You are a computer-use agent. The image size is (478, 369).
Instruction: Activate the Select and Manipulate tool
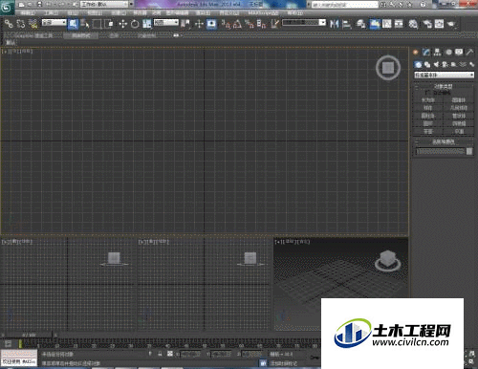point(199,24)
